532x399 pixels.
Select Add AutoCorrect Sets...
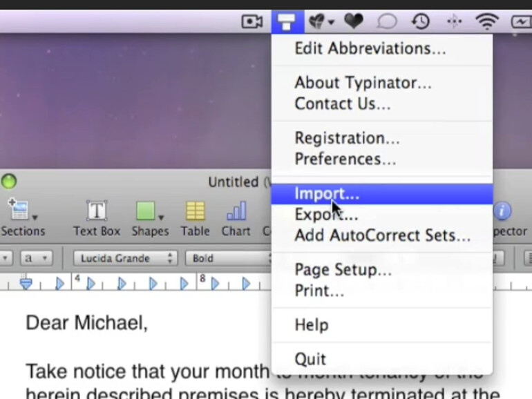pos(382,235)
